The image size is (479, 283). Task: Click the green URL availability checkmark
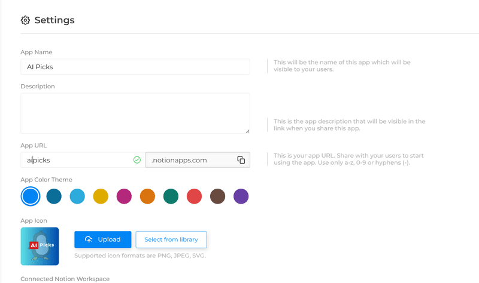click(137, 160)
